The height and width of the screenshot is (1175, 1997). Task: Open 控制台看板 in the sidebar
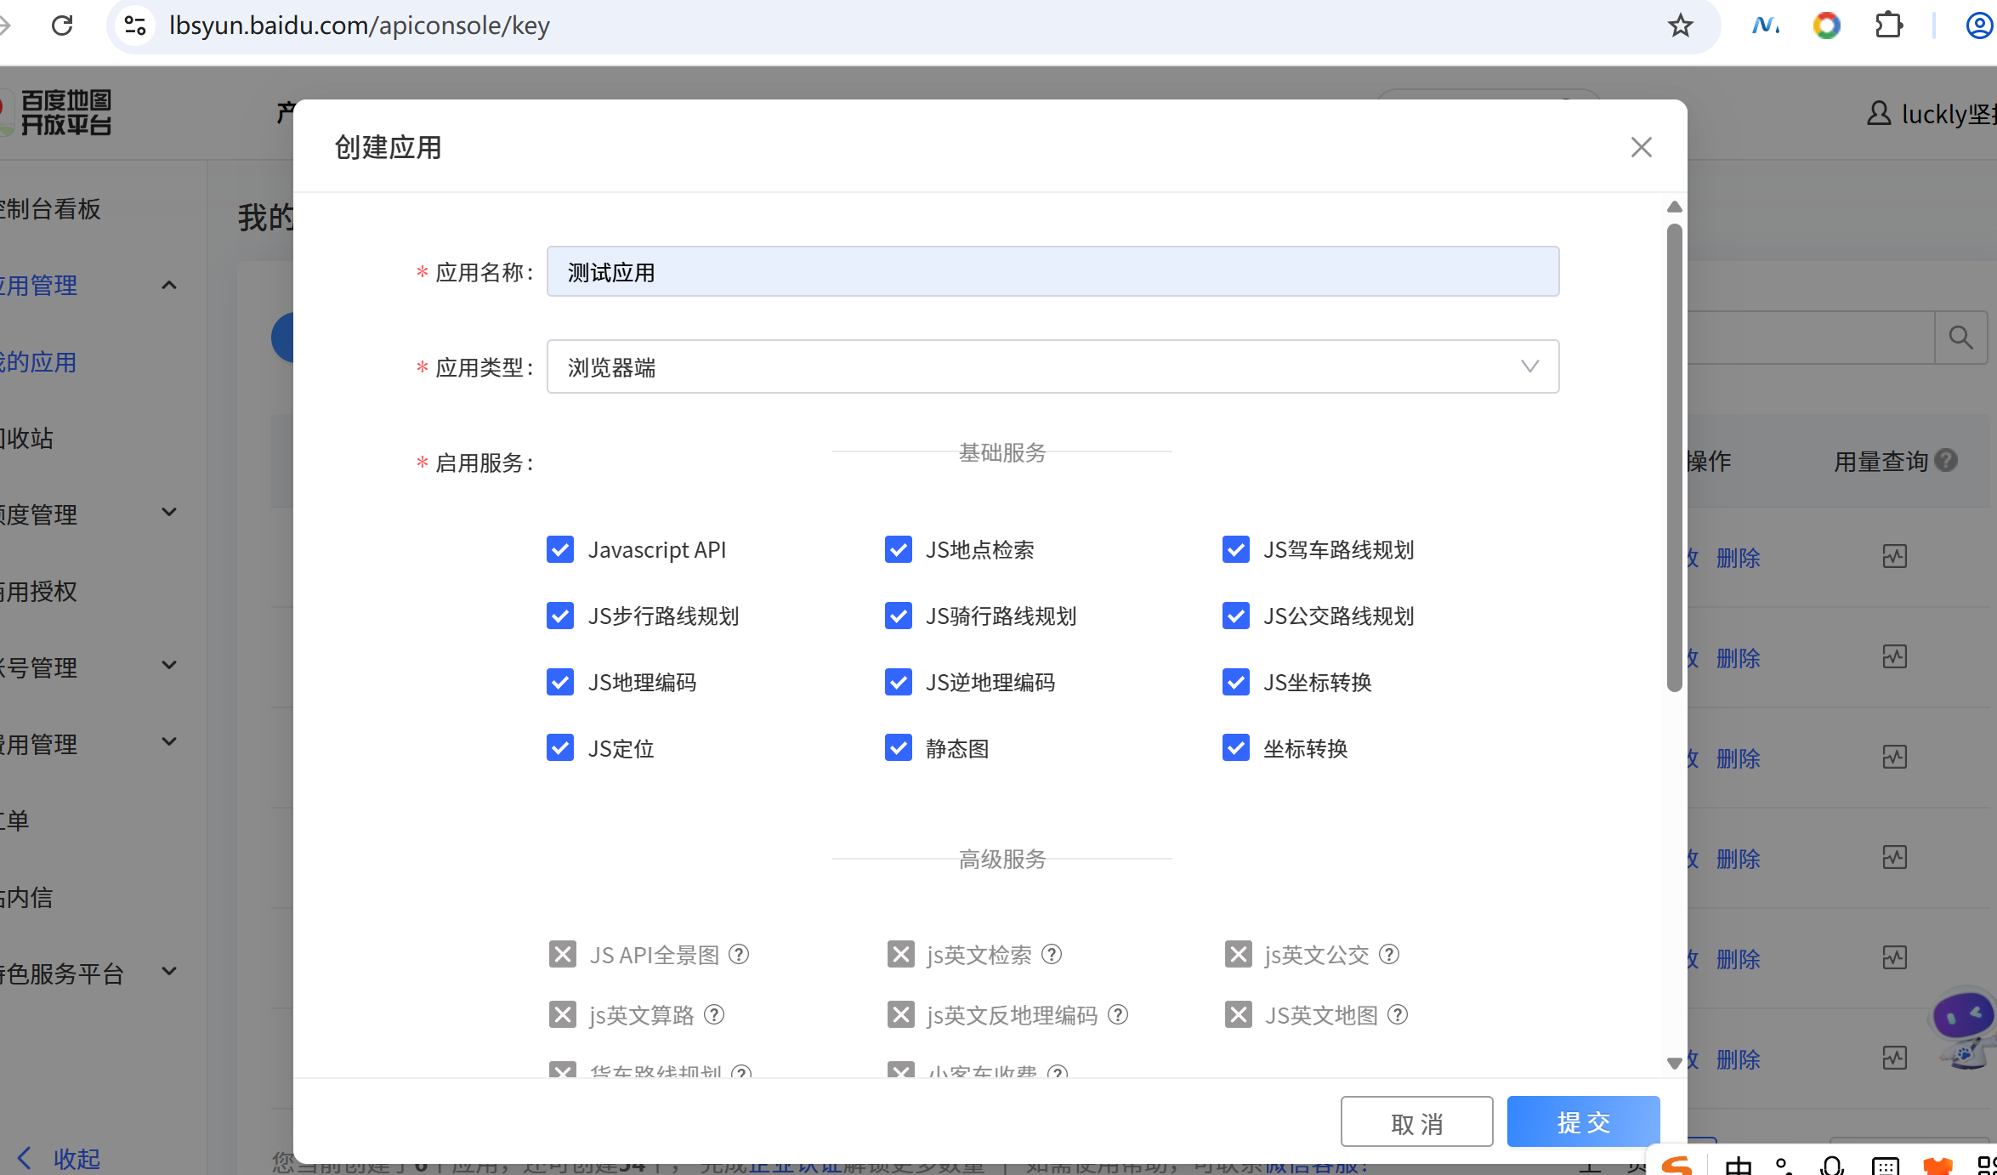pos(51,208)
